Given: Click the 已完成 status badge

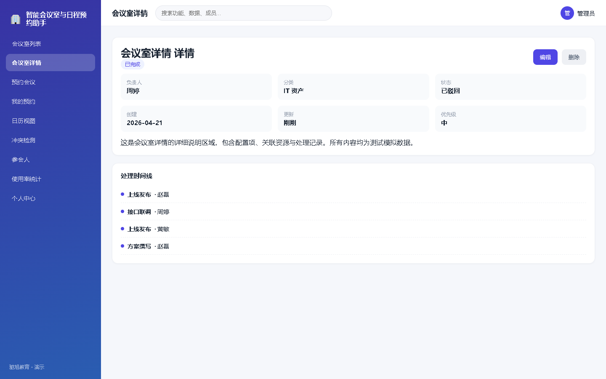Looking at the screenshot, I should (x=133, y=64).
